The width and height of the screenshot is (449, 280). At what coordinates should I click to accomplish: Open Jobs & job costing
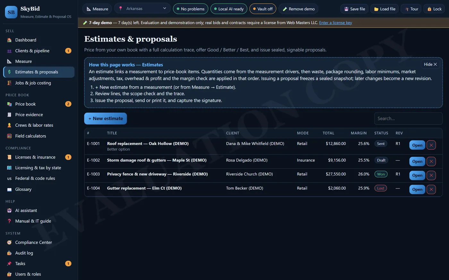[39, 83]
